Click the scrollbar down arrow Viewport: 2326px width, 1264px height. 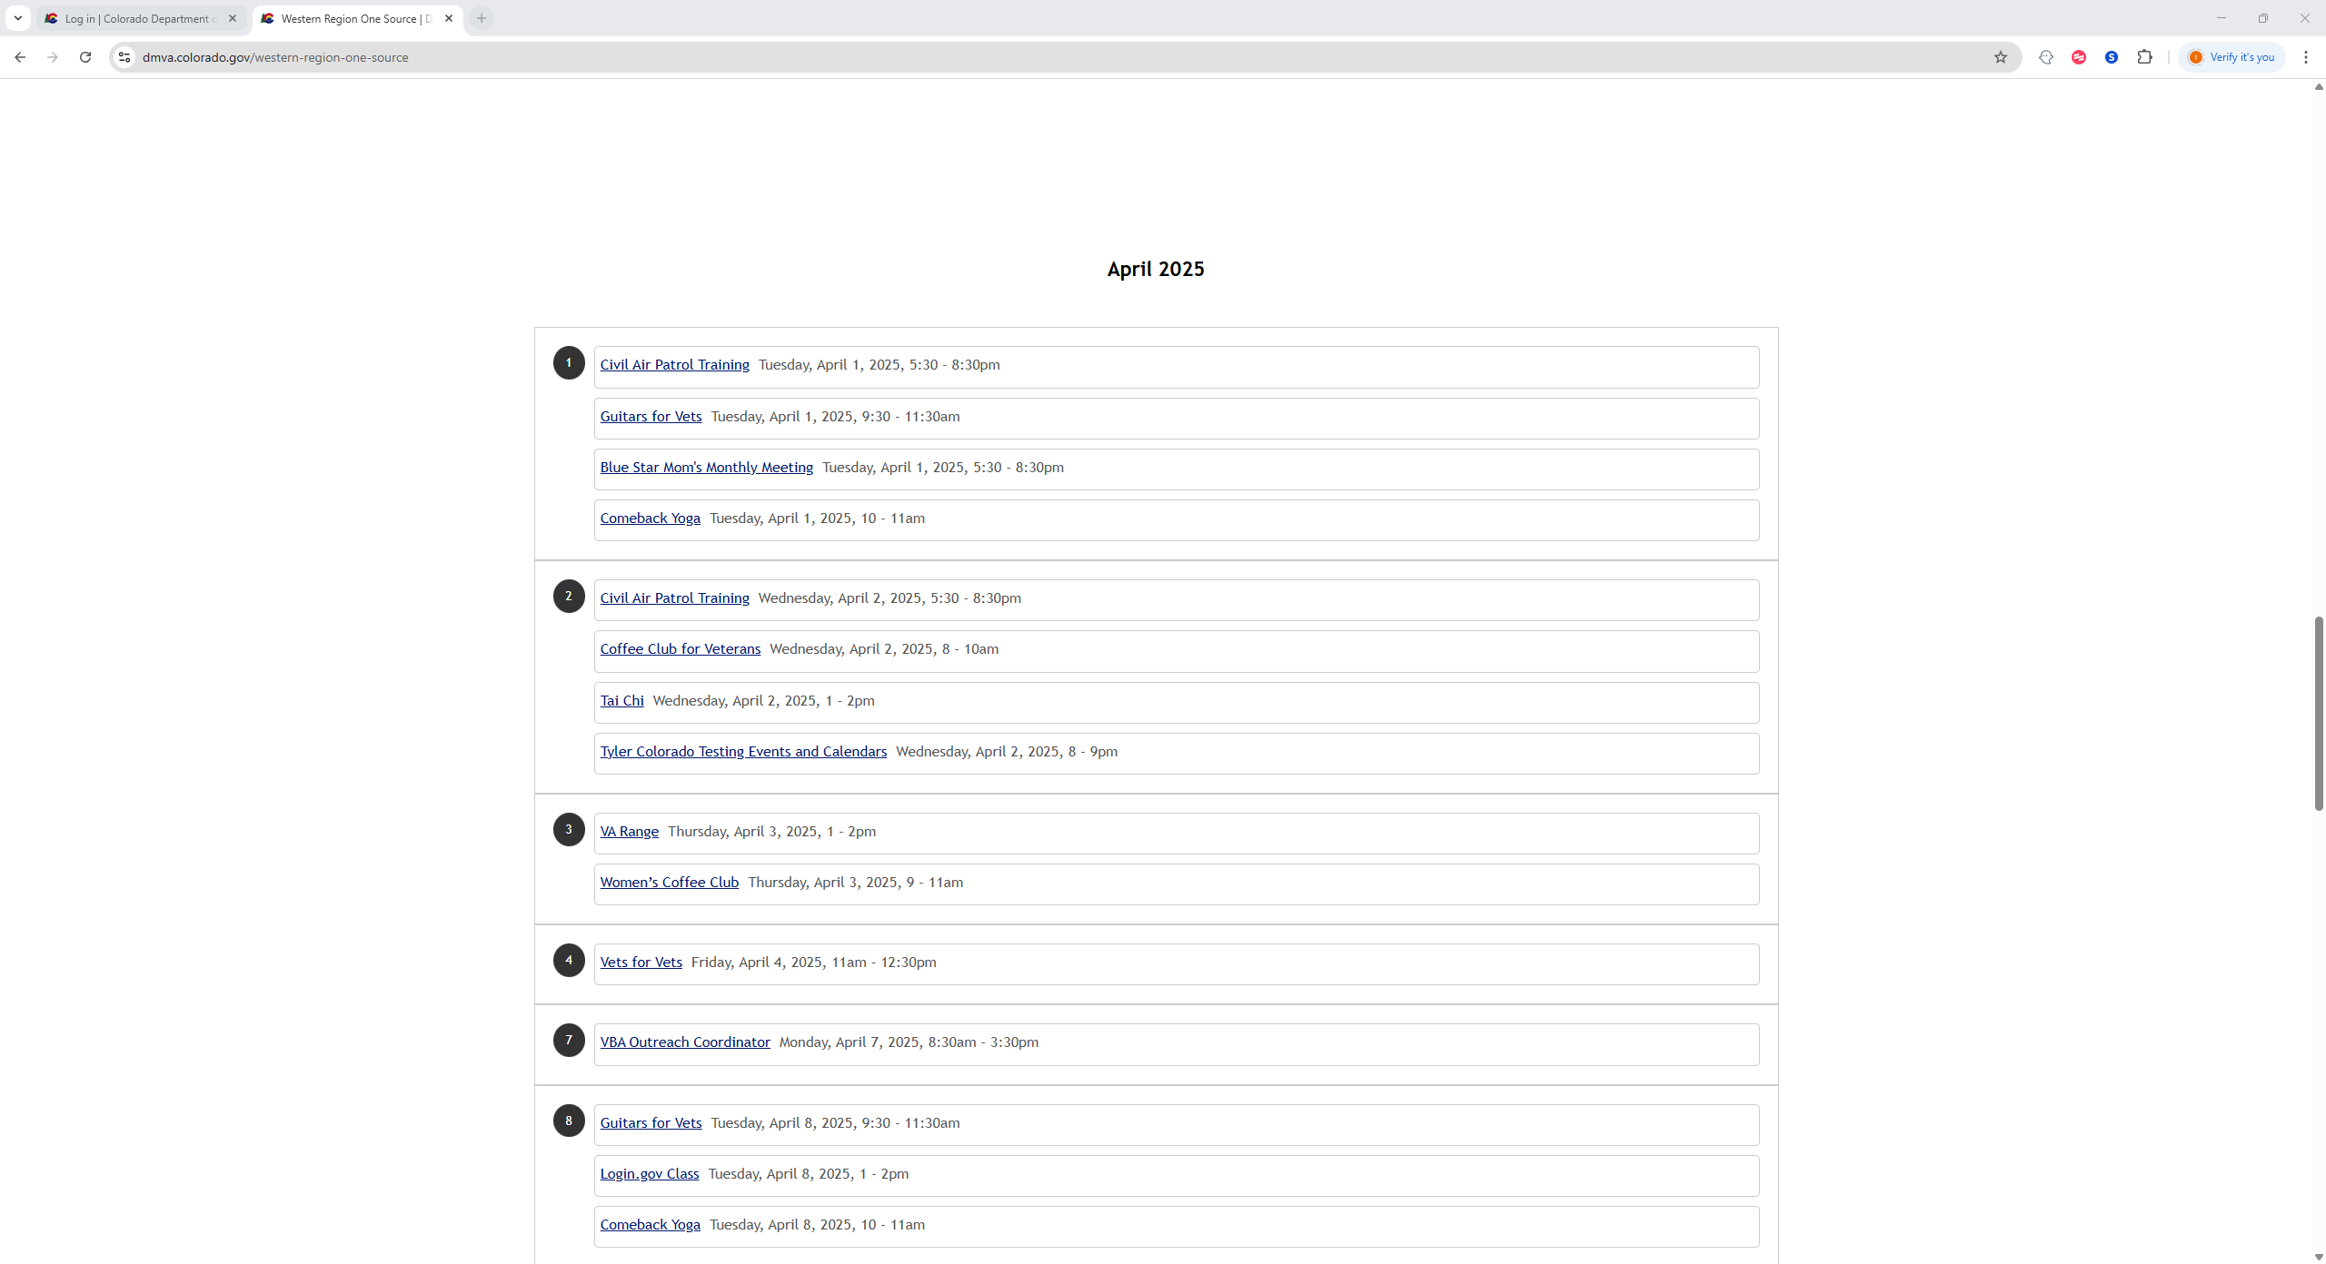coord(2319,1257)
